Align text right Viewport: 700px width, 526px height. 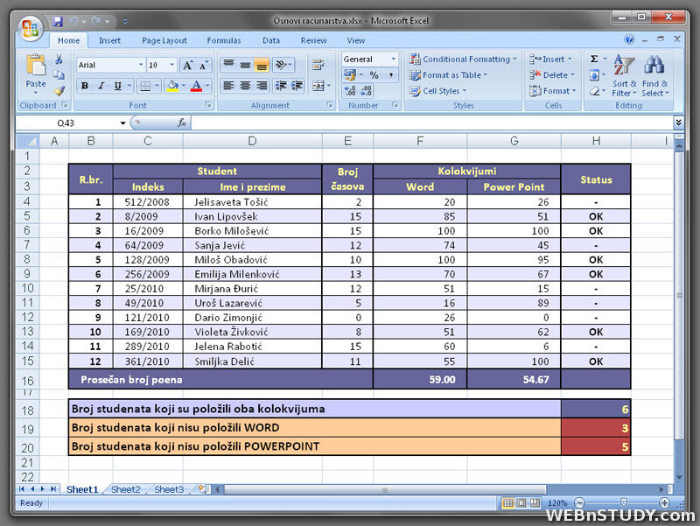click(262, 85)
